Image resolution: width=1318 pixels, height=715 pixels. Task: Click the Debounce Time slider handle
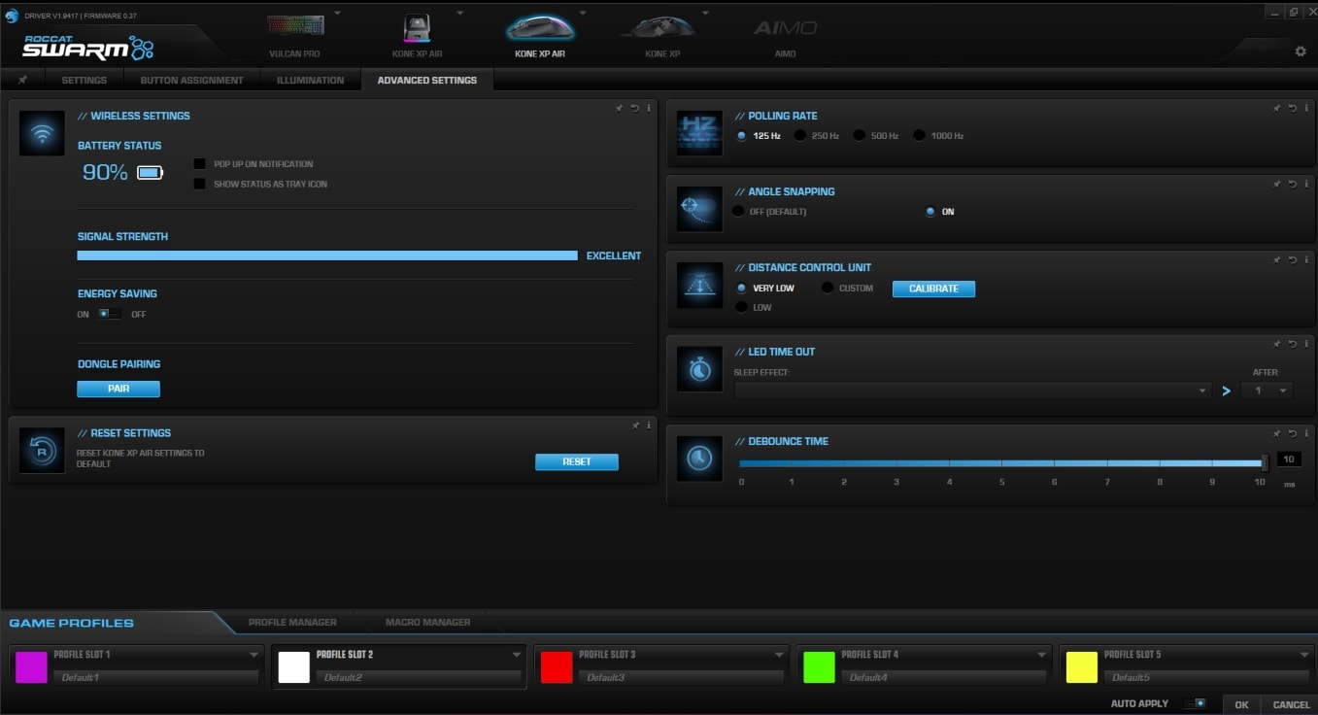[1265, 463]
